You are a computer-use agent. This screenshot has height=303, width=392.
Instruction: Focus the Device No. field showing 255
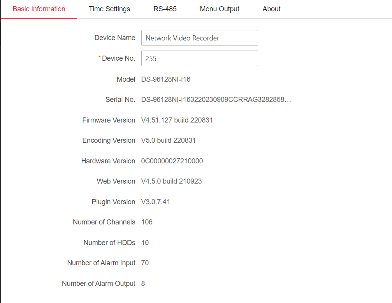(199, 58)
